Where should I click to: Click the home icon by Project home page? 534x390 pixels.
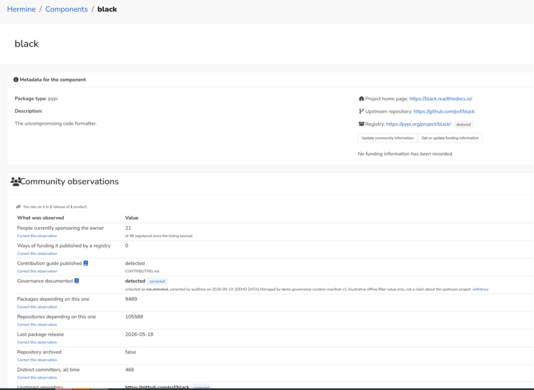[361, 99]
